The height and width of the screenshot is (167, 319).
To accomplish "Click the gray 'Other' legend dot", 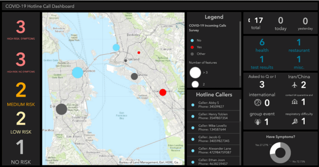I will pyautogui.click(x=192, y=54).
